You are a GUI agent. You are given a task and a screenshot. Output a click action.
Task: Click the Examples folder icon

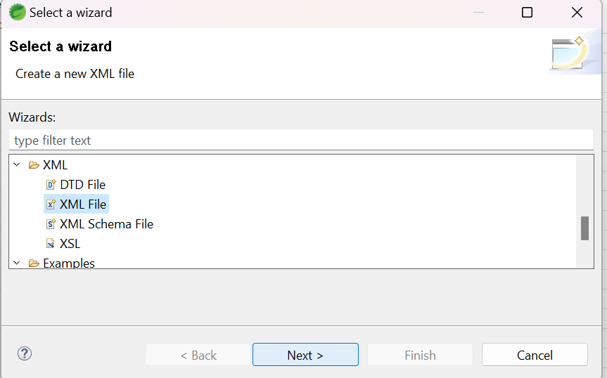(x=34, y=263)
